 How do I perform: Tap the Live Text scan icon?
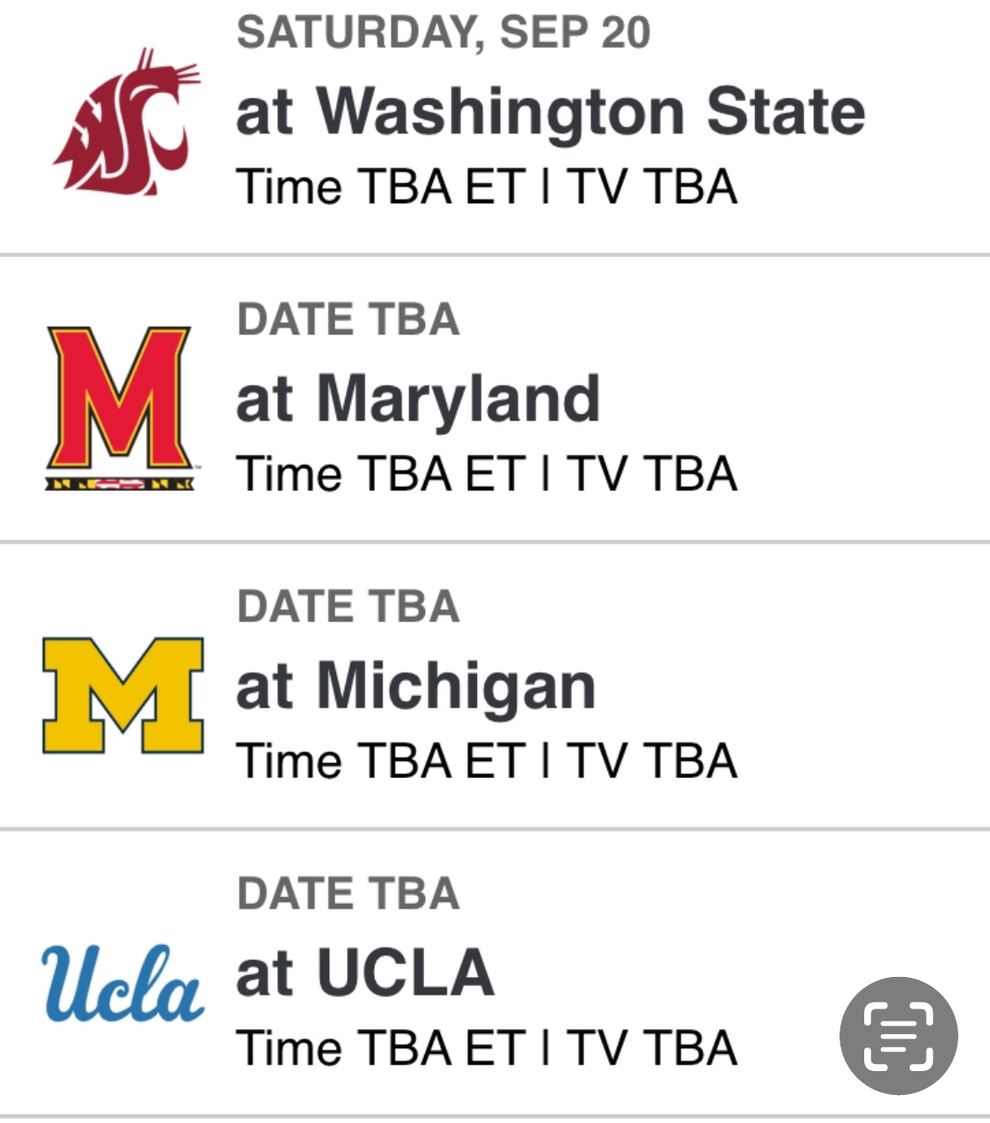coord(898,1035)
